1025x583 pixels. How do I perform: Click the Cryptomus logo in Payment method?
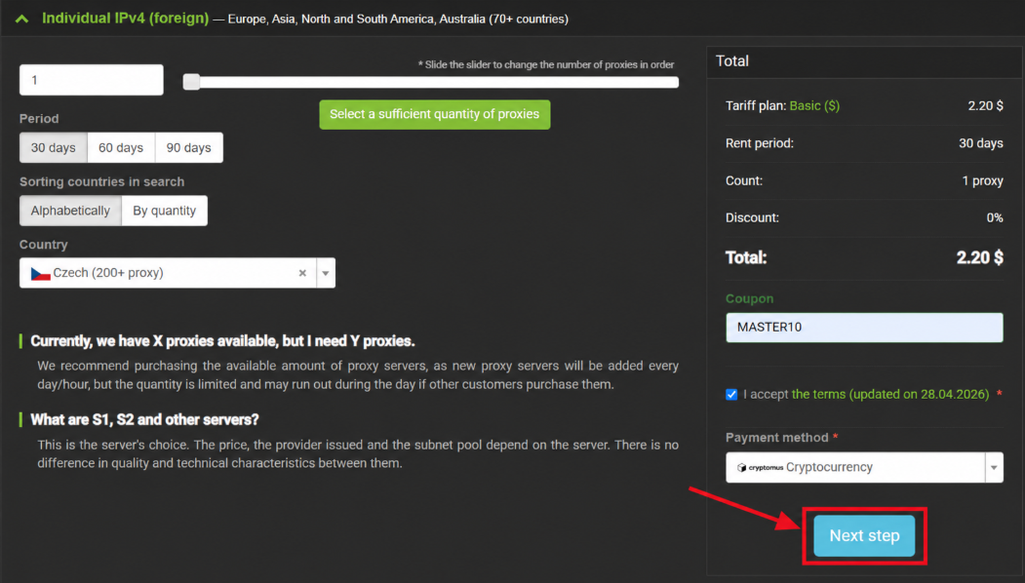pos(761,467)
